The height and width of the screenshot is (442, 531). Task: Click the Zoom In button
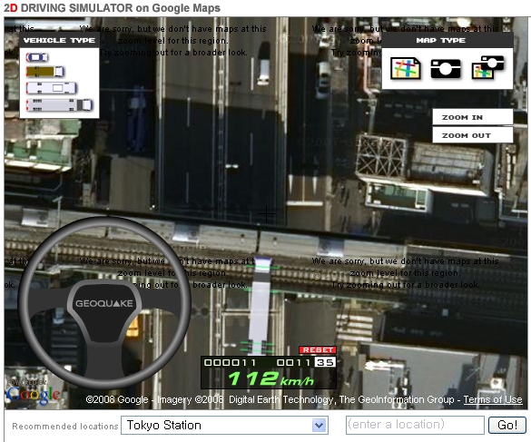pos(472,117)
